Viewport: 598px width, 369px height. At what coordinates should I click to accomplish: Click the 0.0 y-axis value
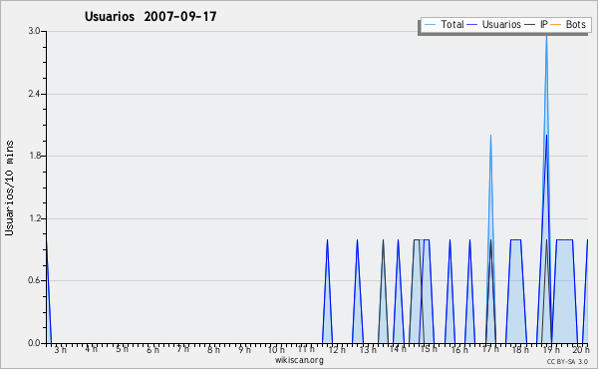[x=34, y=343]
